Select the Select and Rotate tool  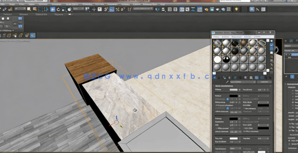[58, 9]
